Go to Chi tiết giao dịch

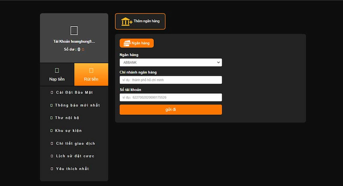click(75, 144)
